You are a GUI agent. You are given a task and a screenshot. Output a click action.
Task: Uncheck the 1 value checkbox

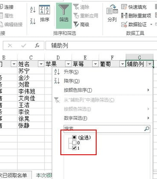point(74,148)
